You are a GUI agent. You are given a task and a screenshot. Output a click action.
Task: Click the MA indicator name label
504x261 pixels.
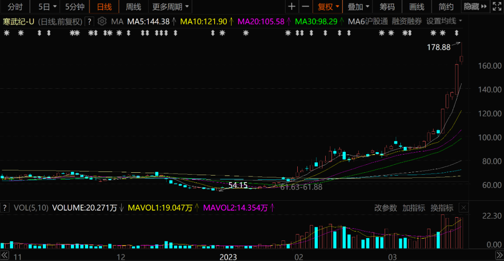pos(117,21)
